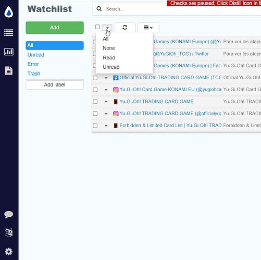Click the green Add button

55,28
